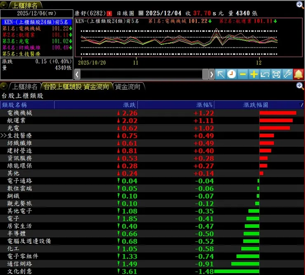
Task: Select the 觀光餐旅 sector row
Action: pyautogui.click(x=152, y=203)
